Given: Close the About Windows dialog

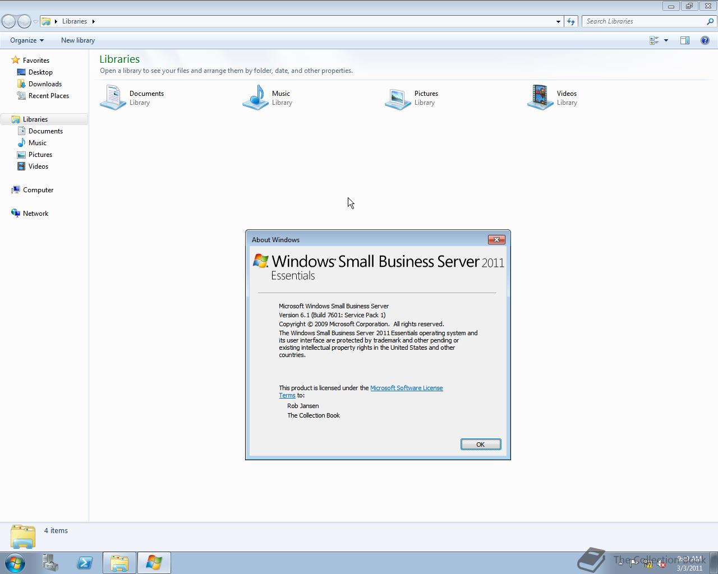Looking at the screenshot, I should [x=496, y=239].
